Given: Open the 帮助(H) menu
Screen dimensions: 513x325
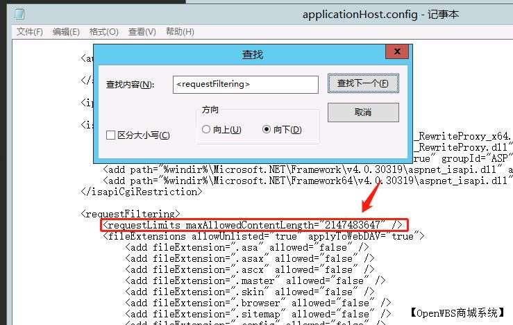Looking at the screenshot, I should [179, 32].
